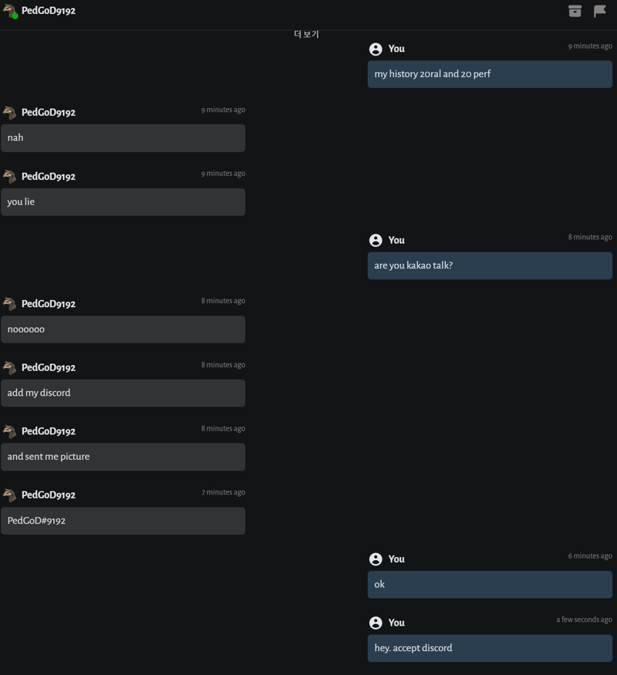Screen dimensions: 617x675
Task: Click the You avatar above 'my history' message
Action: pyautogui.click(x=376, y=49)
